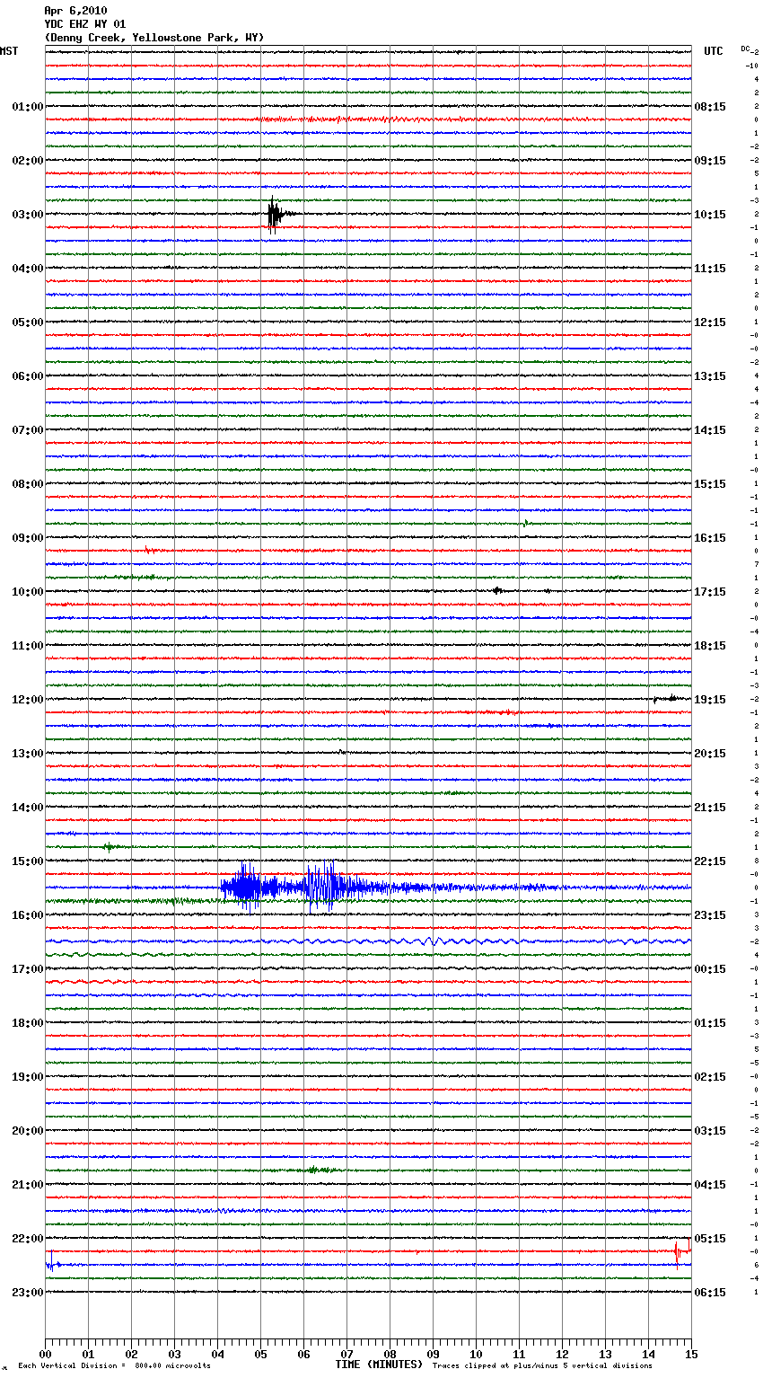This screenshot has height=1378, width=763.
Task: Click the '12' minute axis tick label
Action: click(x=562, y=1354)
